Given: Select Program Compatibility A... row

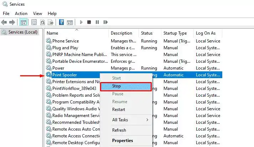Looking at the screenshot, I should (x=134, y=102).
